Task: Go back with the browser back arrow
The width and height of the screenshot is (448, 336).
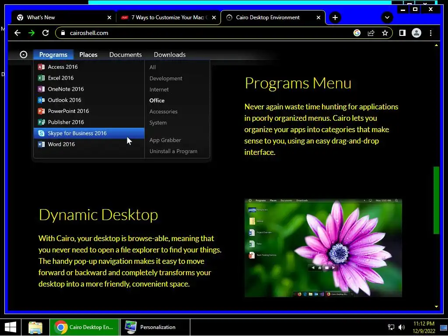Action: pyautogui.click(x=17, y=33)
